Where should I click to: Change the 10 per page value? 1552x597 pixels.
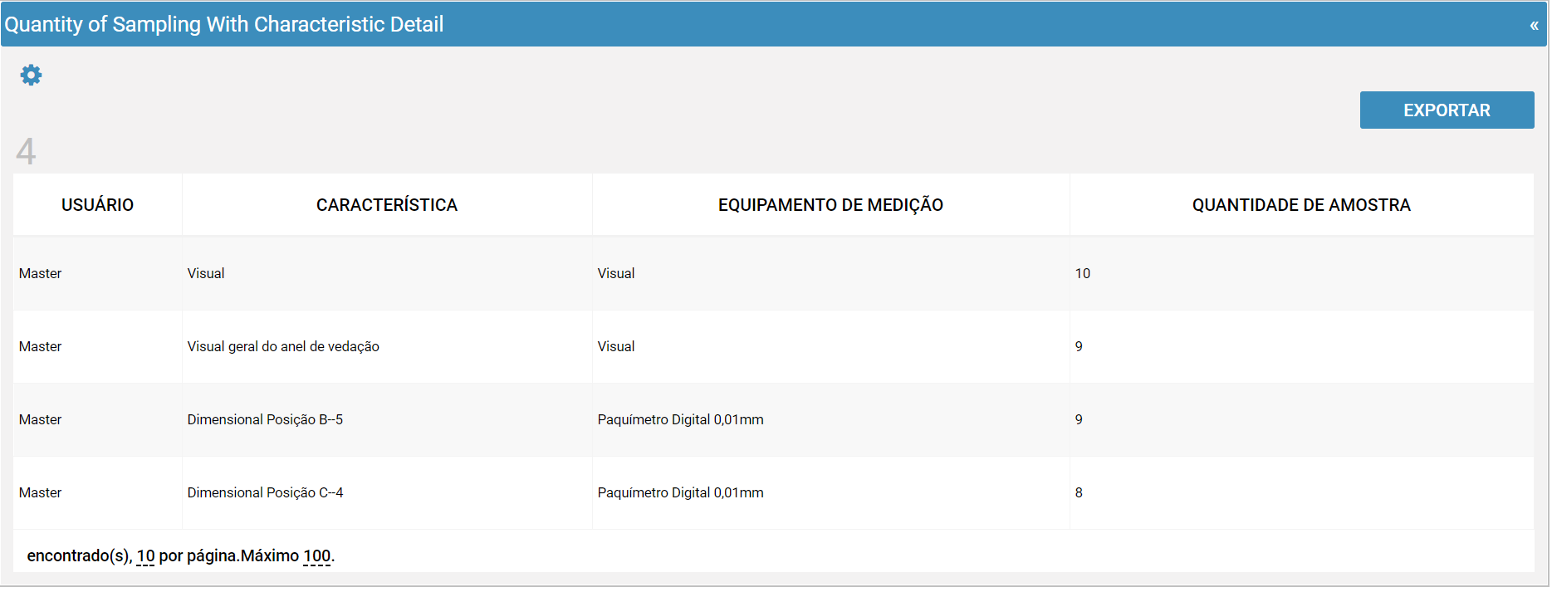pyautogui.click(x=146, y=555)
